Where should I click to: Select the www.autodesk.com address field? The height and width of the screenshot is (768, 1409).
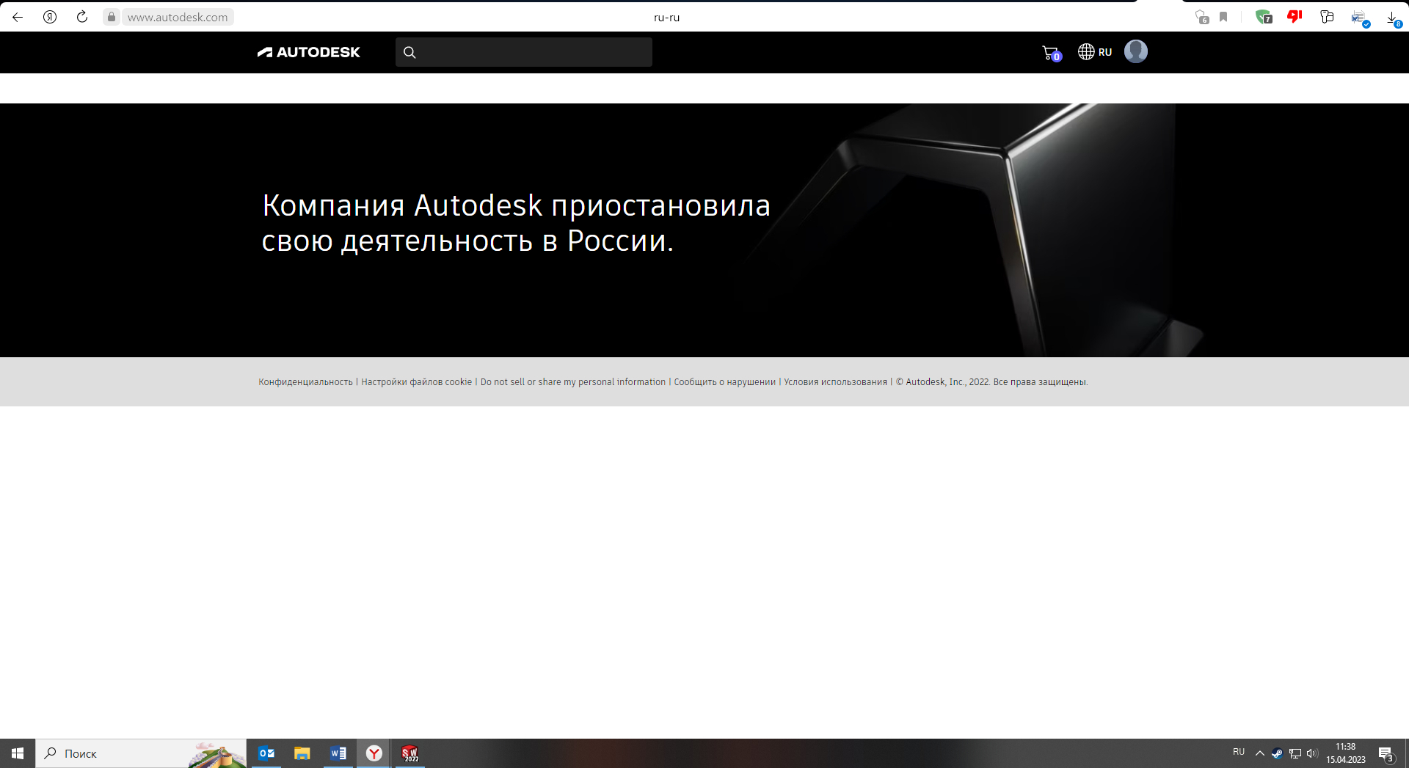(x=178, y=17)
